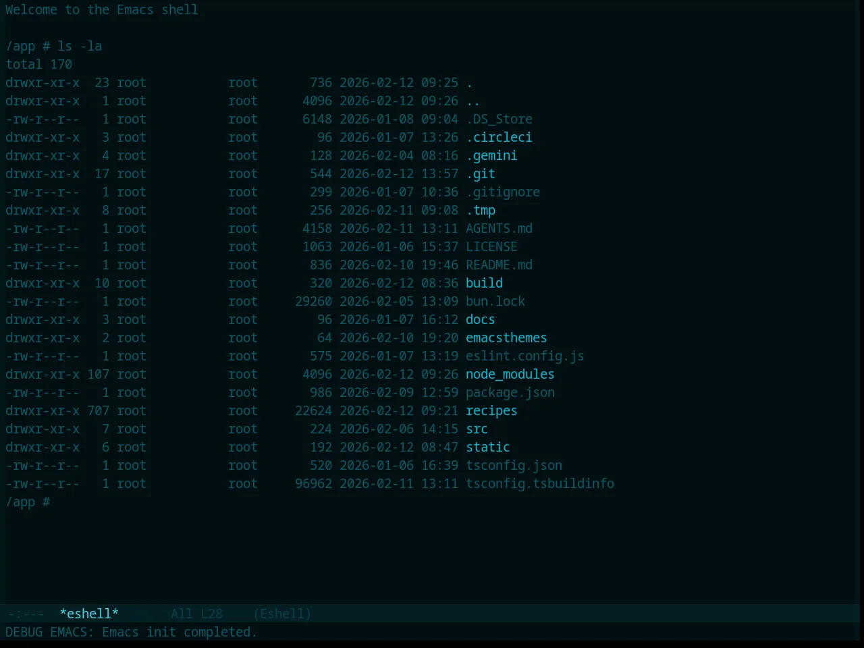
Task: Click the size value 22624
Action: (x=313, y=410)
